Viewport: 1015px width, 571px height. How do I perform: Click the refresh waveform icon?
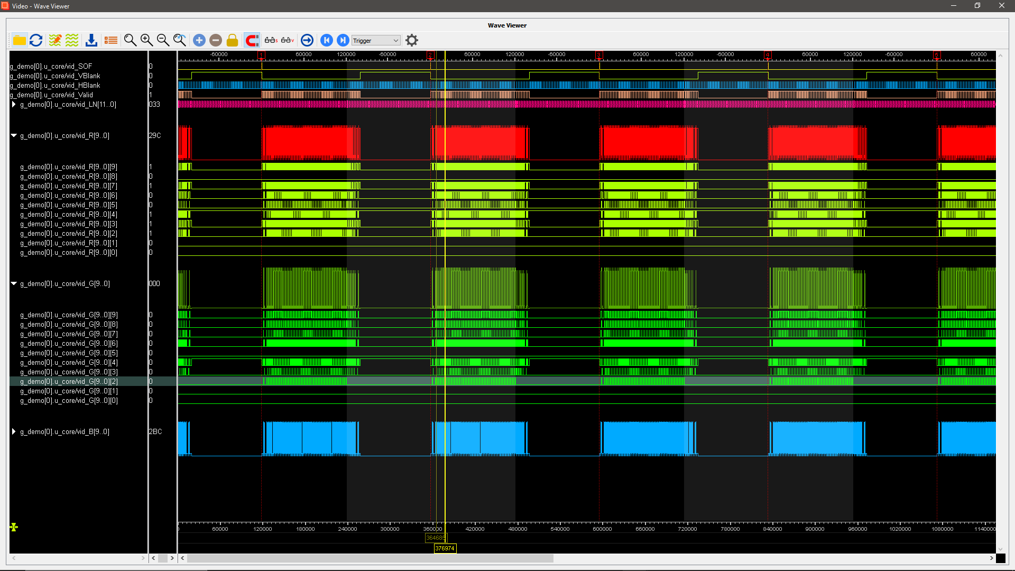click(36, 40)
